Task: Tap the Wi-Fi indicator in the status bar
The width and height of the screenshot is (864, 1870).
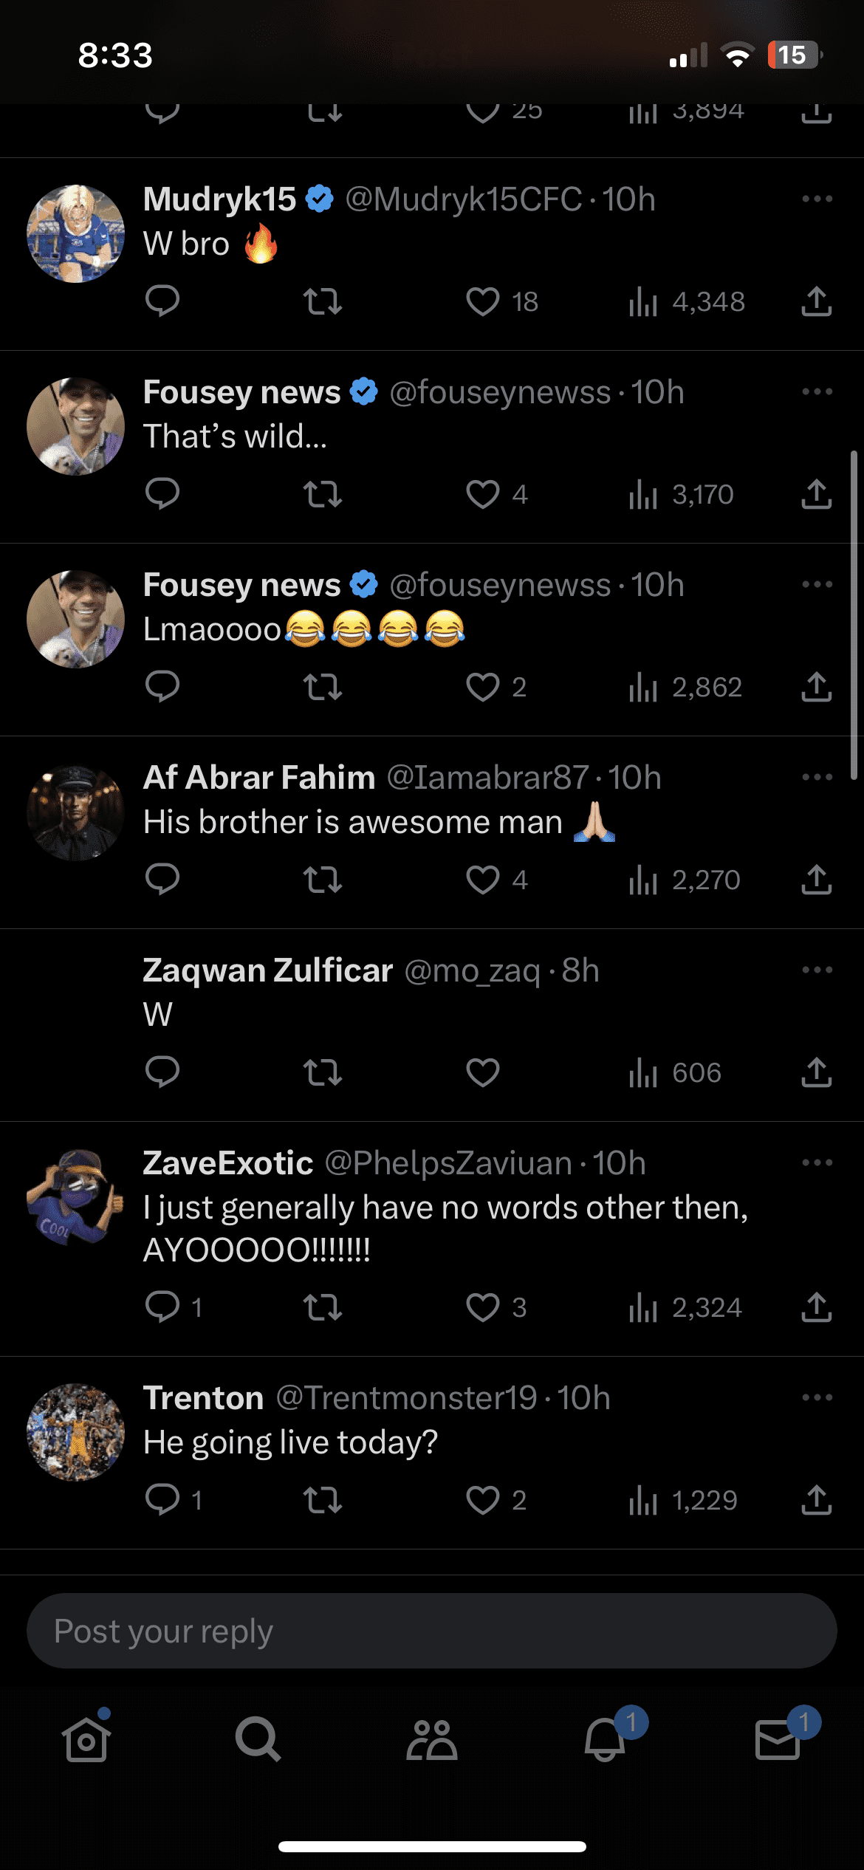Action: [737, 54]
